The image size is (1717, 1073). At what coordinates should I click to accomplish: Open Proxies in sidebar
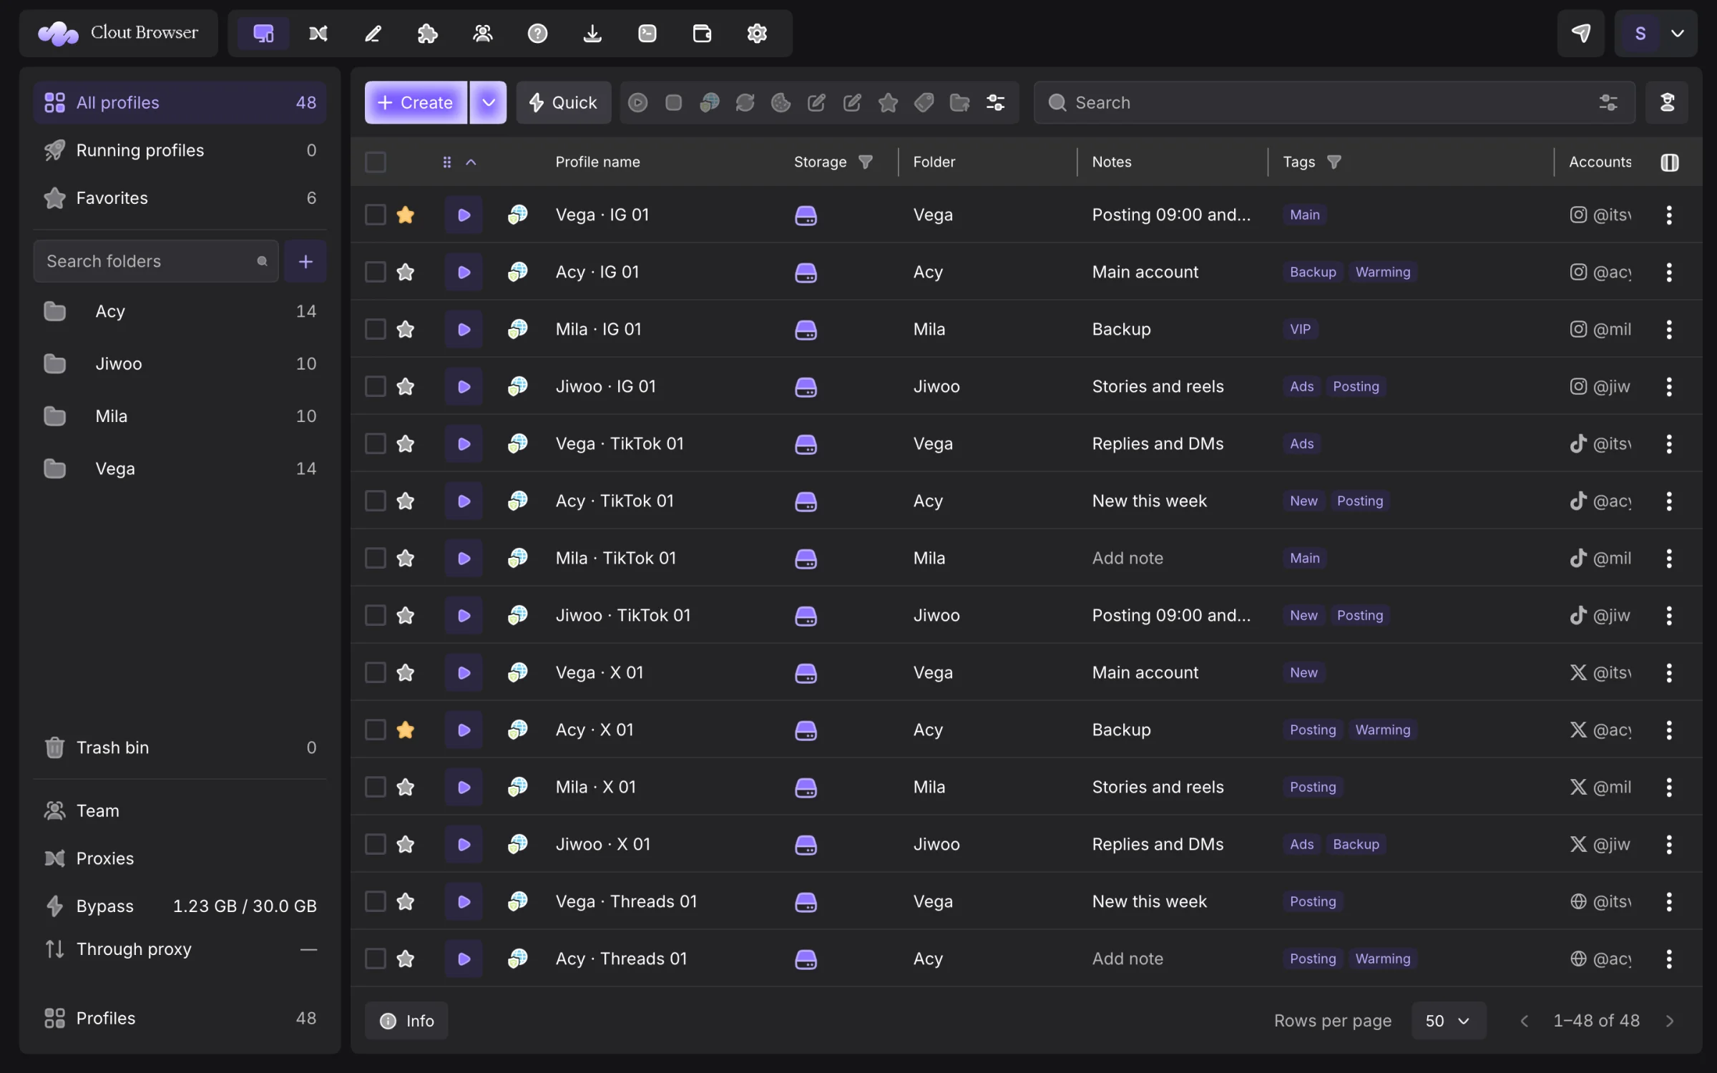(x=180, y=858)
